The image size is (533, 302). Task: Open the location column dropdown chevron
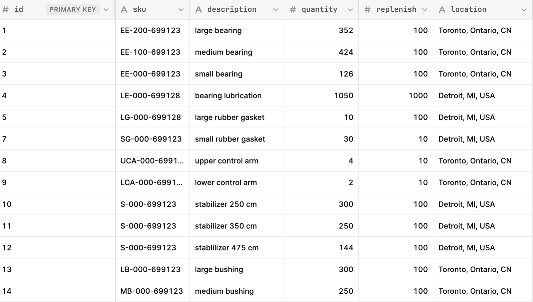(x=524, y=10)
